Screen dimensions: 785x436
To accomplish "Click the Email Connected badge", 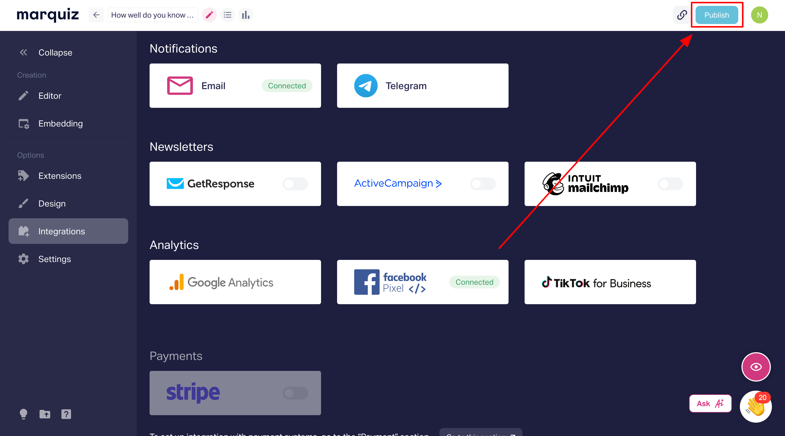I will [x=287, y=86].
